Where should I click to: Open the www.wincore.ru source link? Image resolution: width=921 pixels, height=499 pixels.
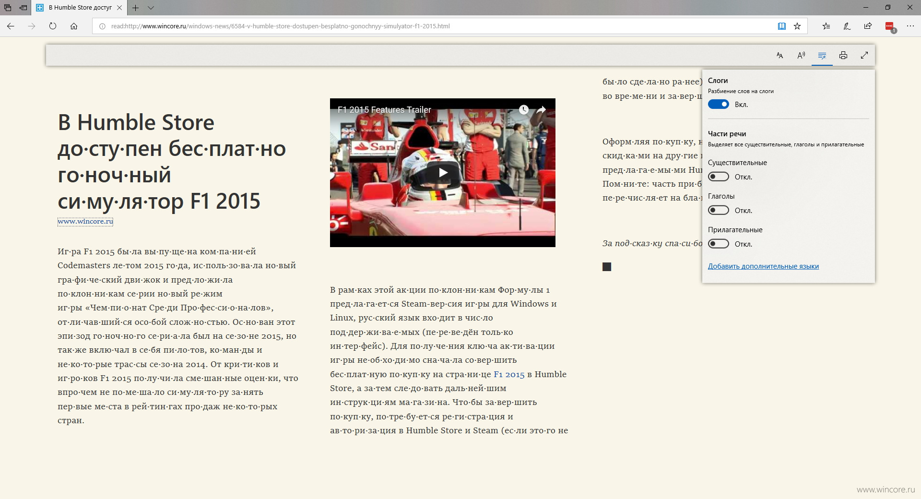click(x=85, y=222)
